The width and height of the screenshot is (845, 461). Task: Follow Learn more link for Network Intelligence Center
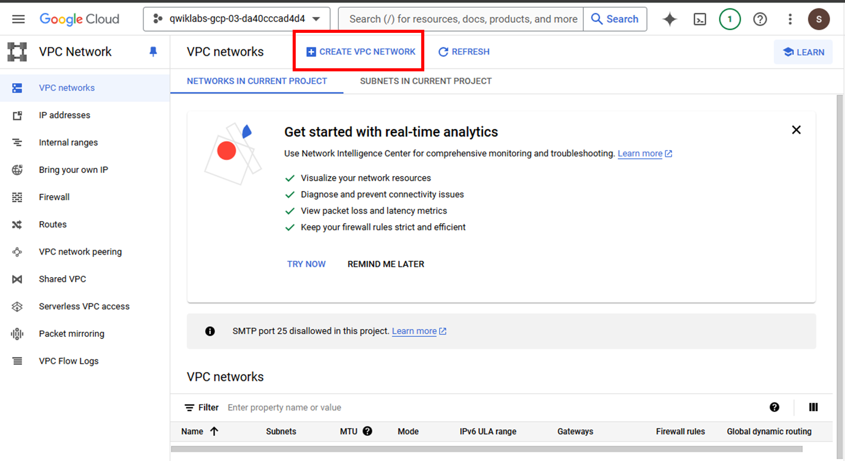[x=645, y=153]
